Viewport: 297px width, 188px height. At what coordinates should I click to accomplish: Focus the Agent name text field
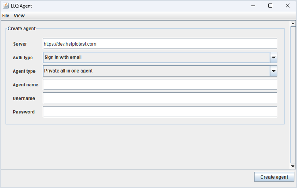tap(160, 85)
